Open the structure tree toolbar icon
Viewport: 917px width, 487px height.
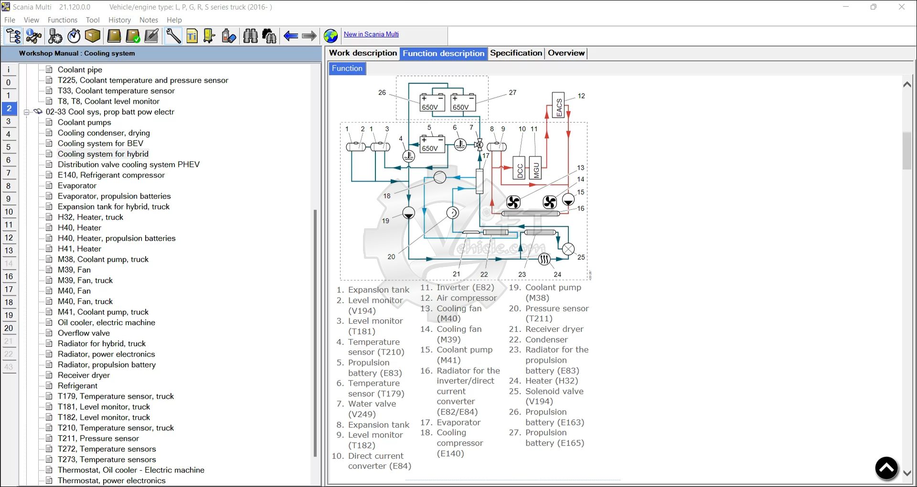coord(13,36)
